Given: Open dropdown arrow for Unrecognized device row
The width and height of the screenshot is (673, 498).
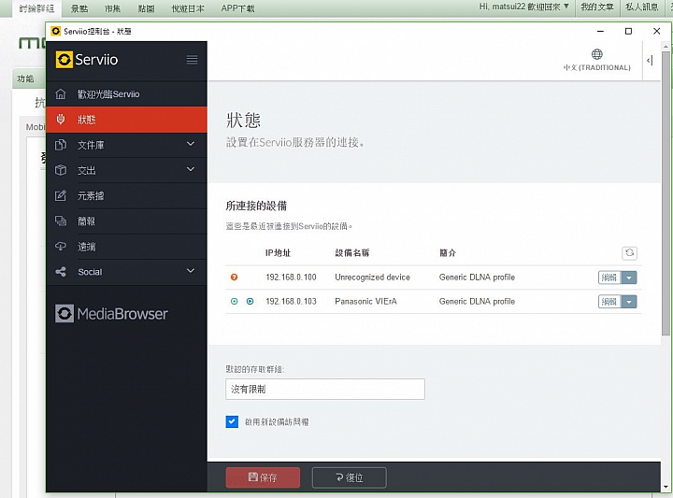Looking at the screenshot, I should [629, 277].
